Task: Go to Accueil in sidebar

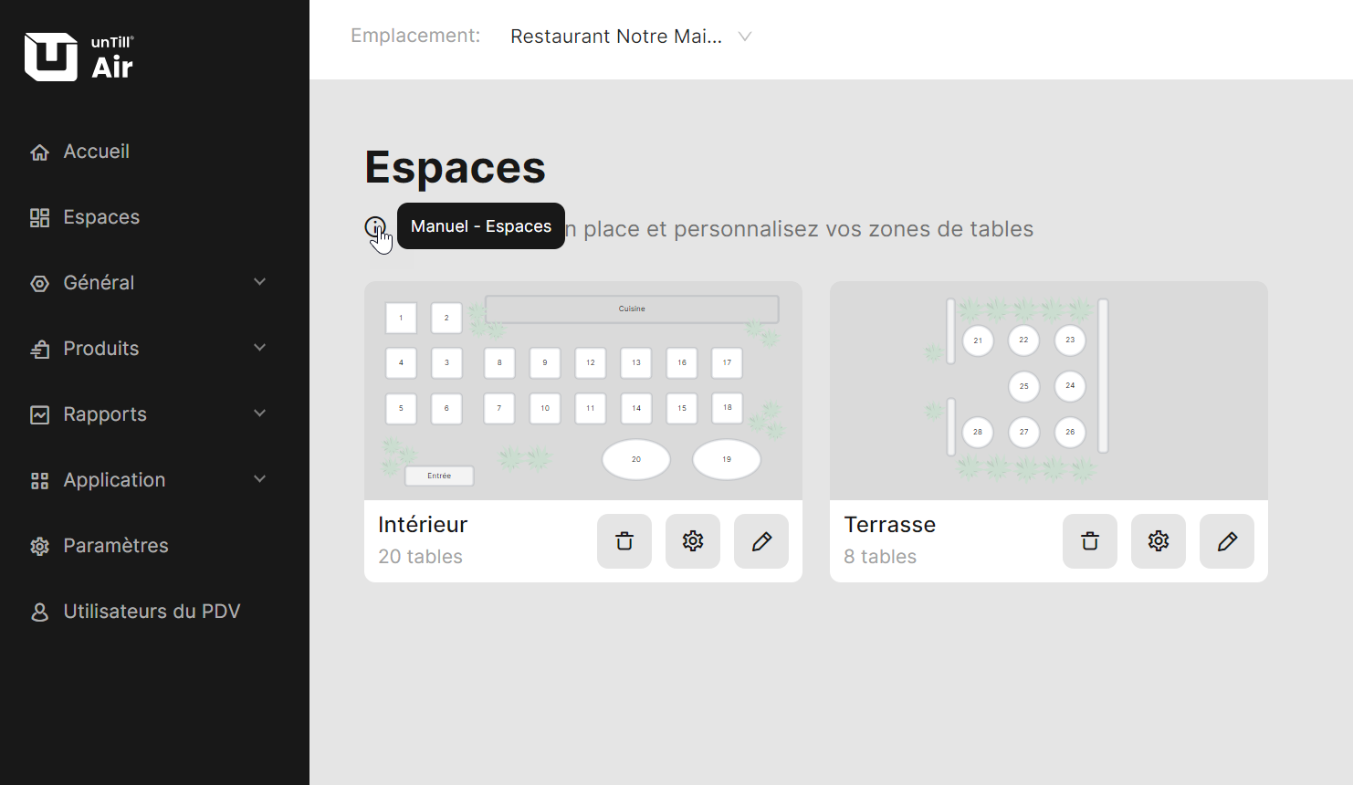Action: click(x=96, y=152)
